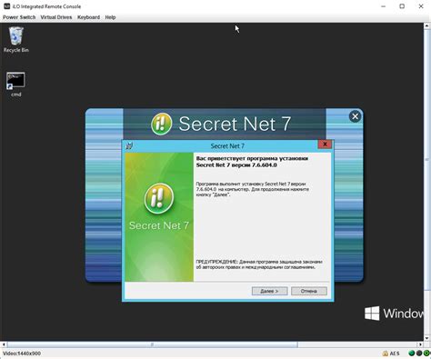
Task: Select the cmd shortcut on the desktop
Action: click(15, 85)
